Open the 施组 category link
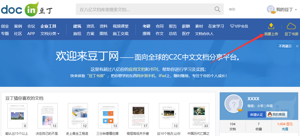This screenshot has height=136, width=300. [77, 34]
